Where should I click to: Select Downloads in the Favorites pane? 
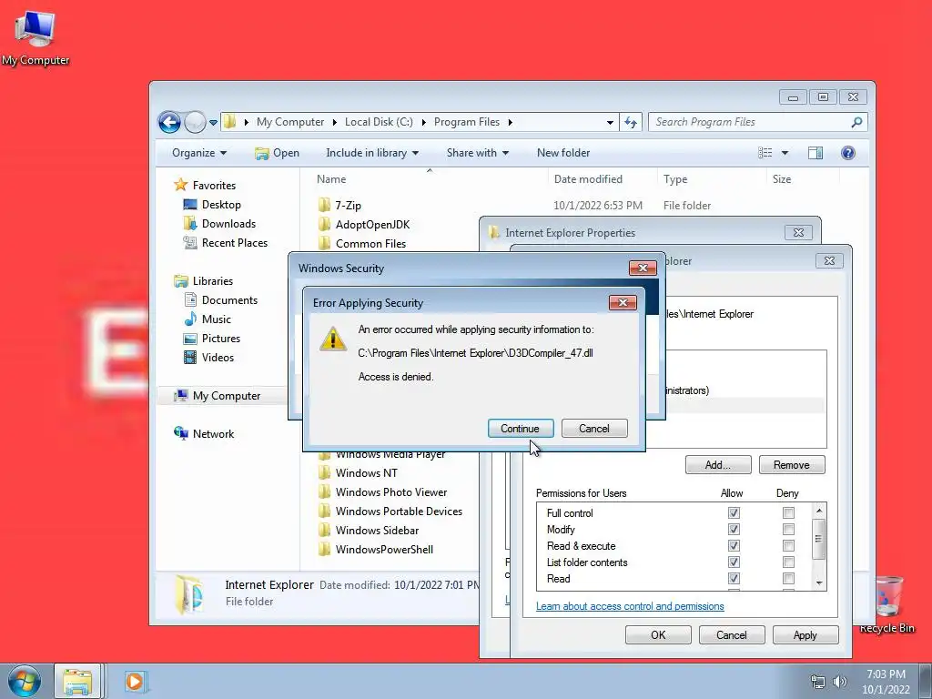click(228, 224)
